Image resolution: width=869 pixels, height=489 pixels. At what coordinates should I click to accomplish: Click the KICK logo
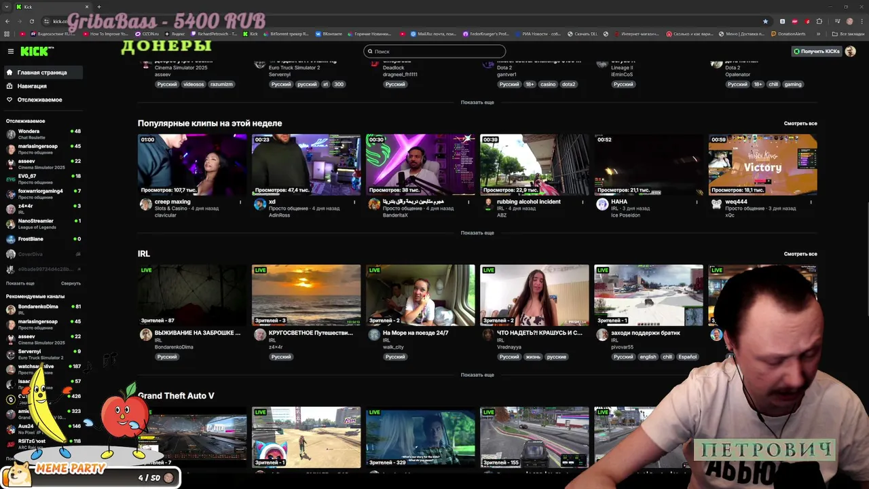coord(33,52)
